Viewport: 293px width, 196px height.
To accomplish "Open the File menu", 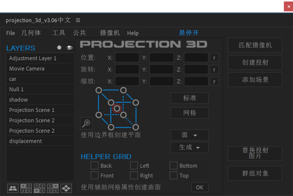I will [x=11, y=33].
